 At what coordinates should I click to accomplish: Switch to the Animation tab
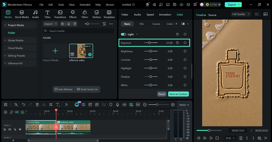point(165,15)
